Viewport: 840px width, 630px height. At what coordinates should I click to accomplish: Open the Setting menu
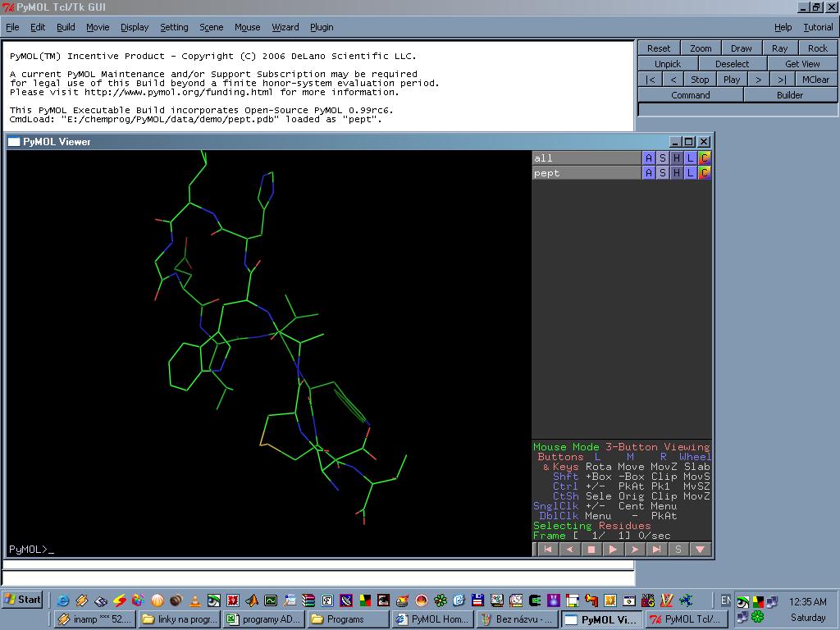coord(174,27)
